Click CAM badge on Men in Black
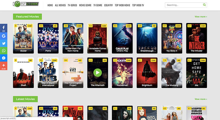 [54, 60]
